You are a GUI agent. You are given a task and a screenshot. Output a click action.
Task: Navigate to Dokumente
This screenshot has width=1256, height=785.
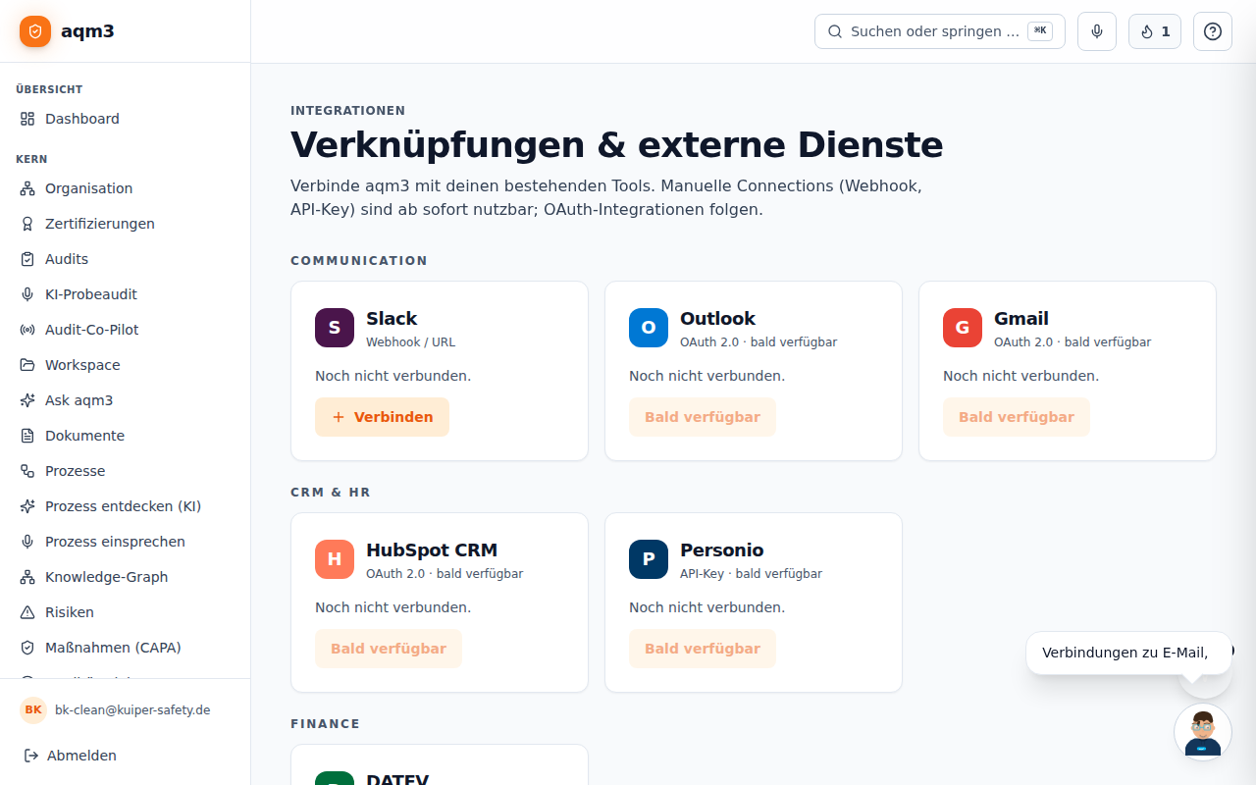pyautogui.click(x=125, y=436)
